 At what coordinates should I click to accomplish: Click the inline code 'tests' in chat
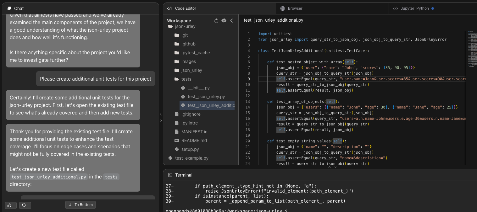[x=111, y=177]
